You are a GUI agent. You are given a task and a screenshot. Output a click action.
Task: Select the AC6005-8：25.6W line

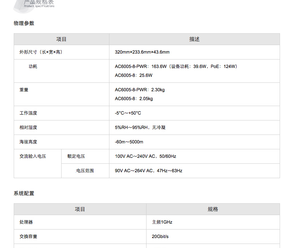coord(134,75)
